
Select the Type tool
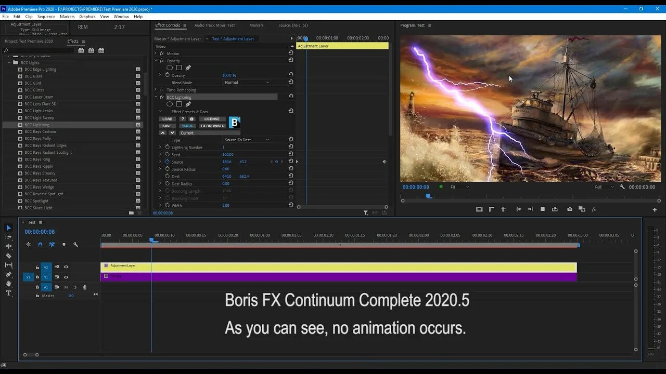click(x=8, y=293)
